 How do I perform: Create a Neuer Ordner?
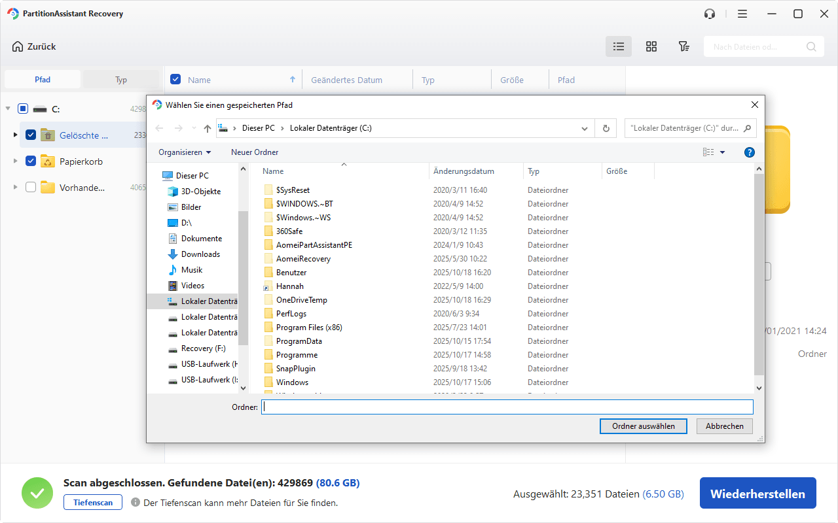click(x=255, y=152)
